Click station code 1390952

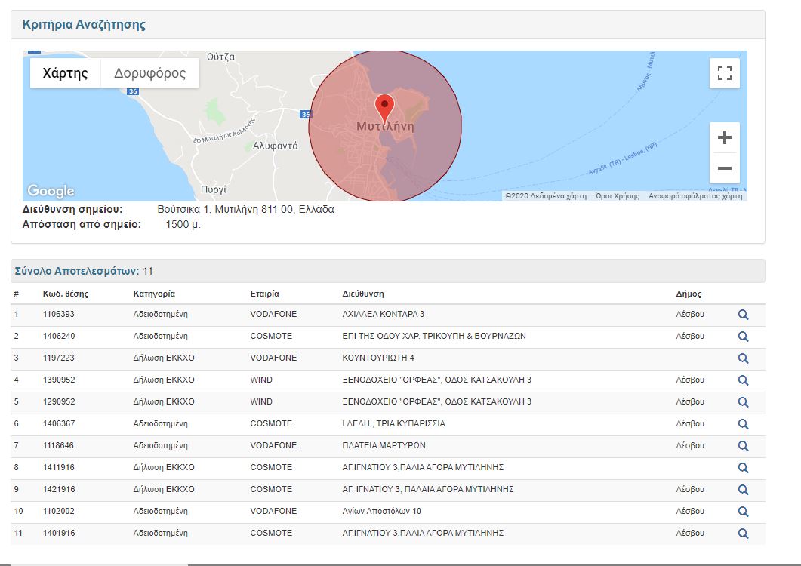(x=59, y=380)
